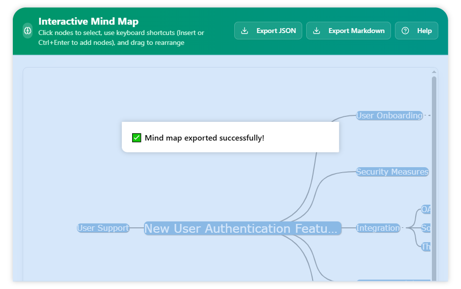461x289 pixels.
Task: Select the partially visible OA child node
Action: [426, 210]
